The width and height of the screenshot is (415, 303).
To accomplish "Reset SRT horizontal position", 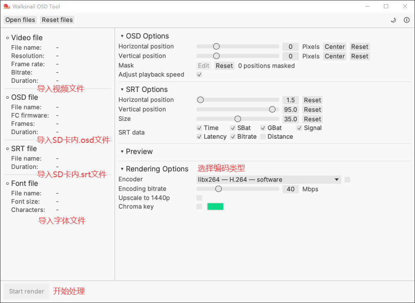I will [x=312, y=100].
